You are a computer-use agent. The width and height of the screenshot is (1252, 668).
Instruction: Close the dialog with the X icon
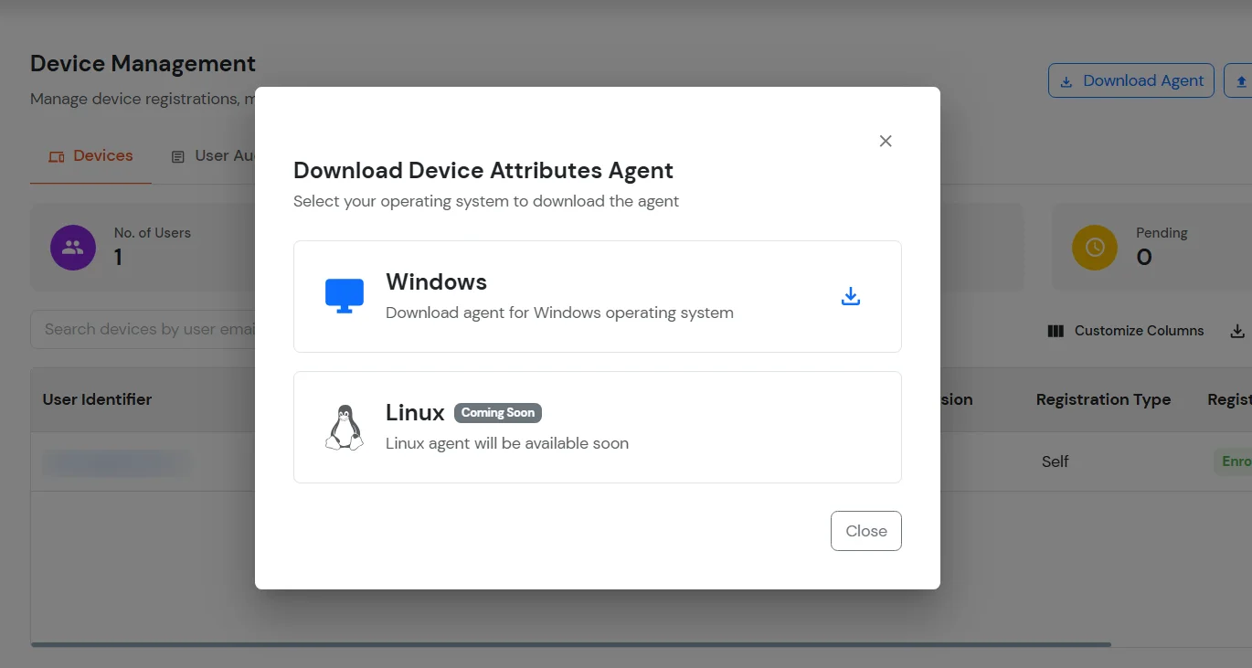pos(886,141)
